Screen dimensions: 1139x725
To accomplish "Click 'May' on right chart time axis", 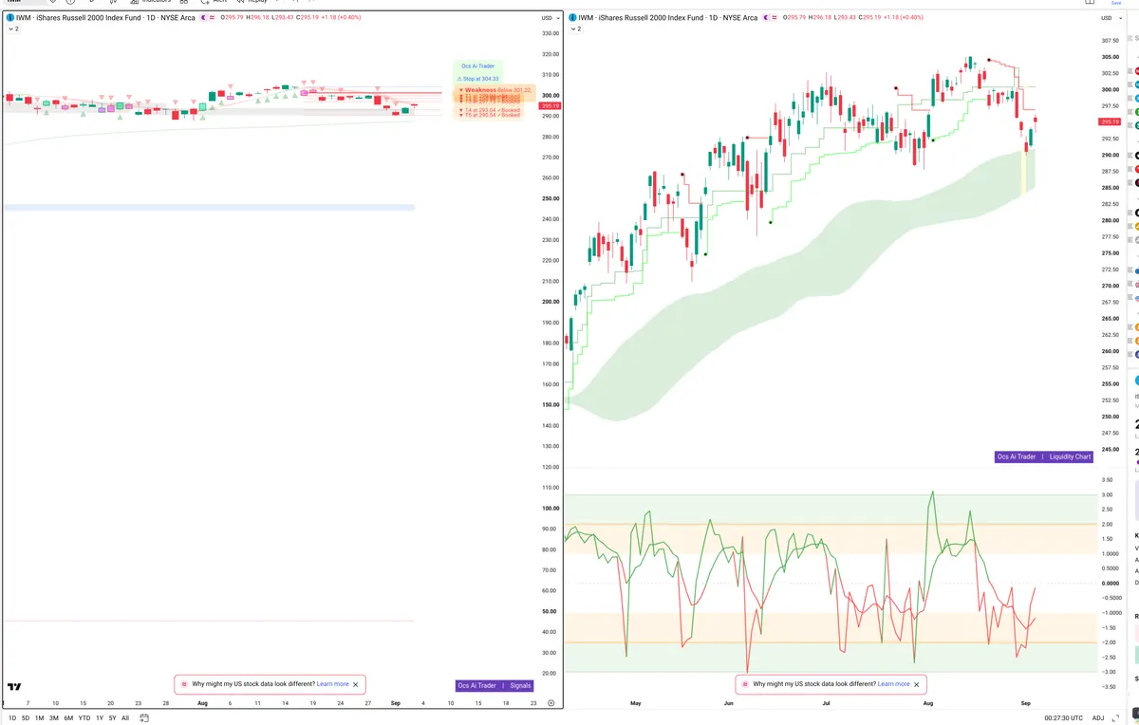I will click(636, 703).
